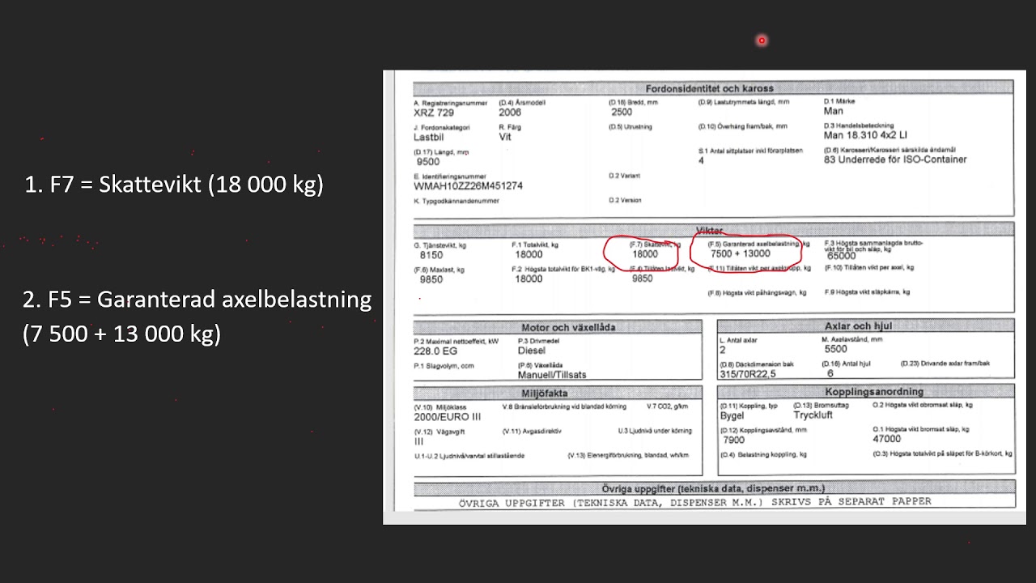Click the registration number "XRZ 729"

tap(434, 113)
